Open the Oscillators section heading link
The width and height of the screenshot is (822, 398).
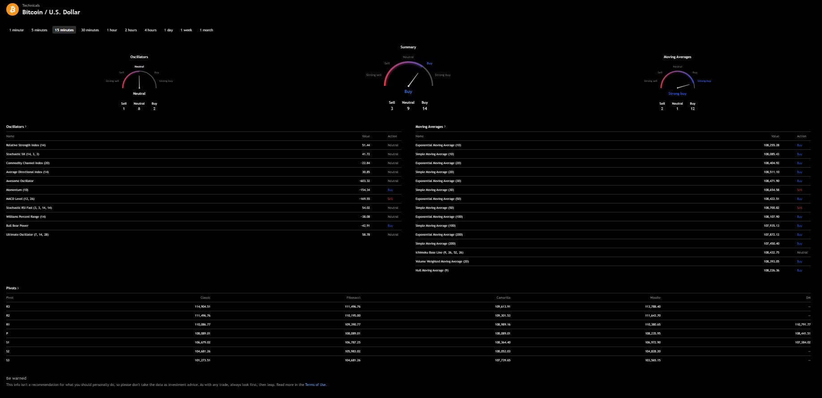[16, 127]
